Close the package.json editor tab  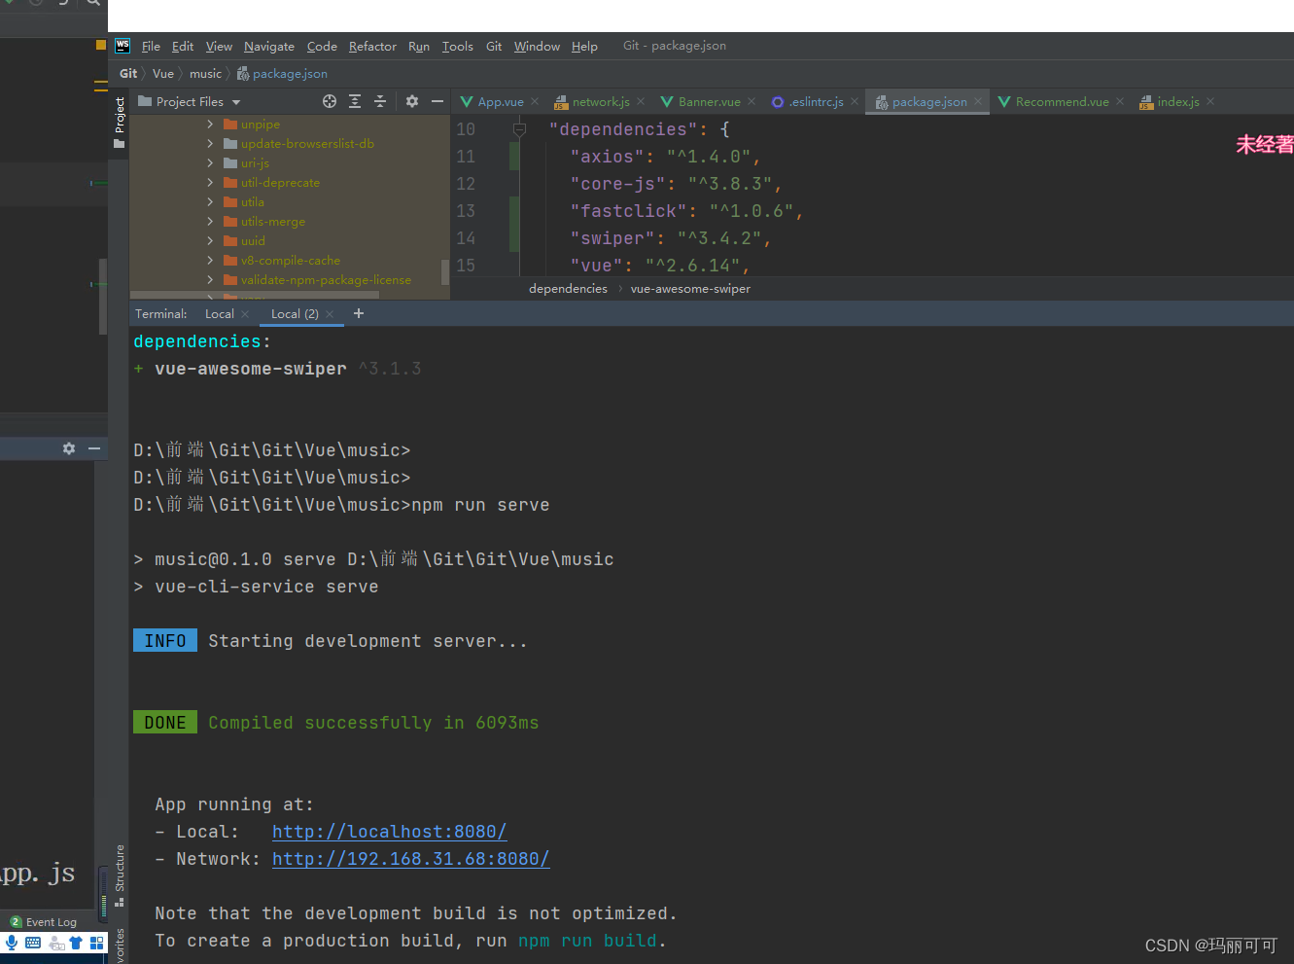tap(978, 101)
